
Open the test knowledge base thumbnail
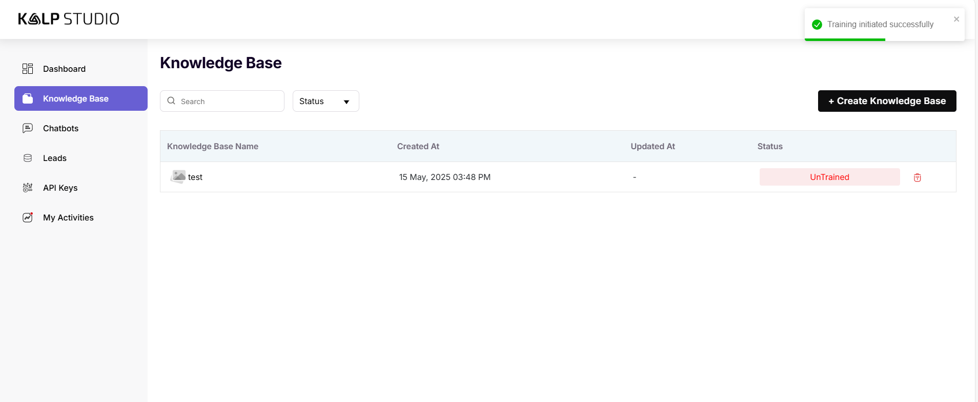(x=178, y=177)
